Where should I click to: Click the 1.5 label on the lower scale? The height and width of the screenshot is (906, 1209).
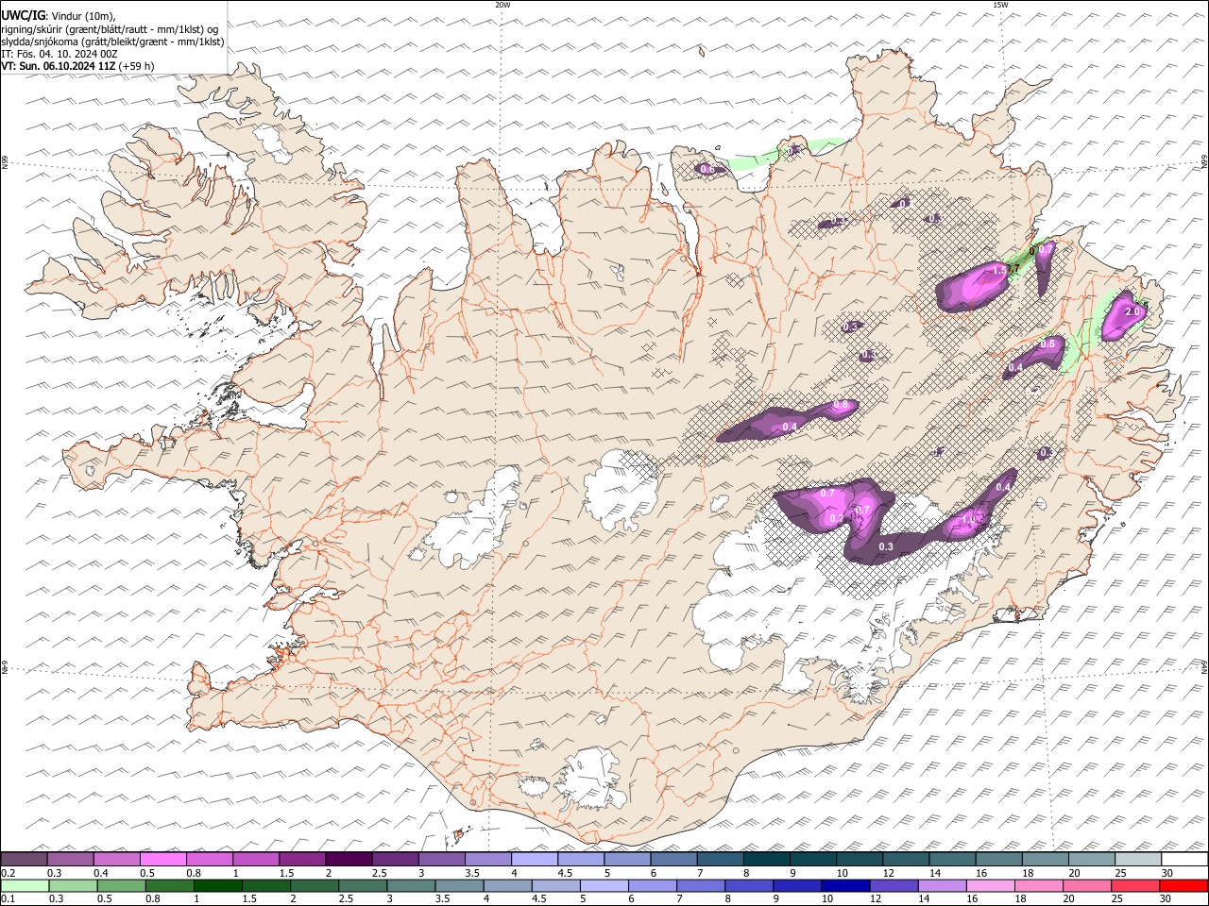click(249, 898)
